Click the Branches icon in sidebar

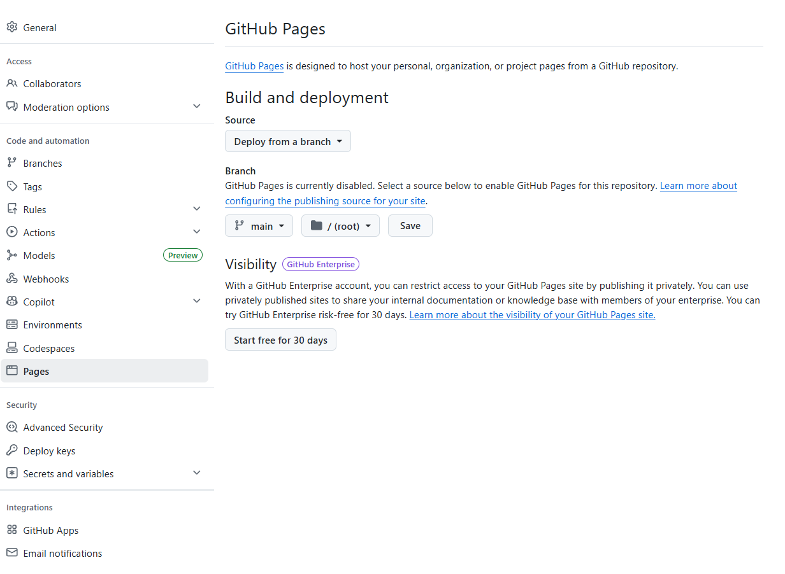click(x=11, y=163)
